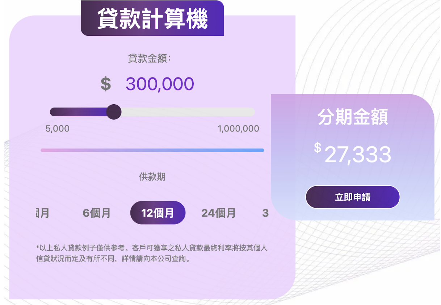Click the 300,000 loan amount value

click(x=160, y=84)
